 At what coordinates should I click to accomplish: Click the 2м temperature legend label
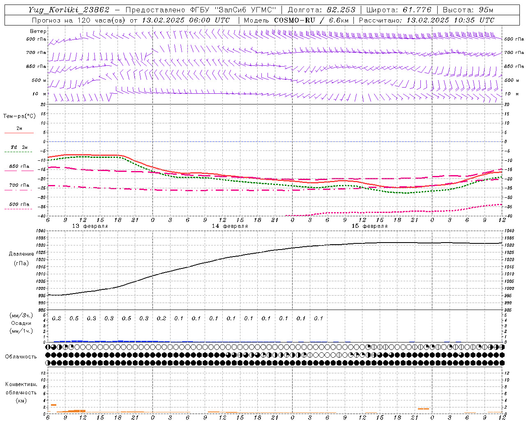[19, 128]
